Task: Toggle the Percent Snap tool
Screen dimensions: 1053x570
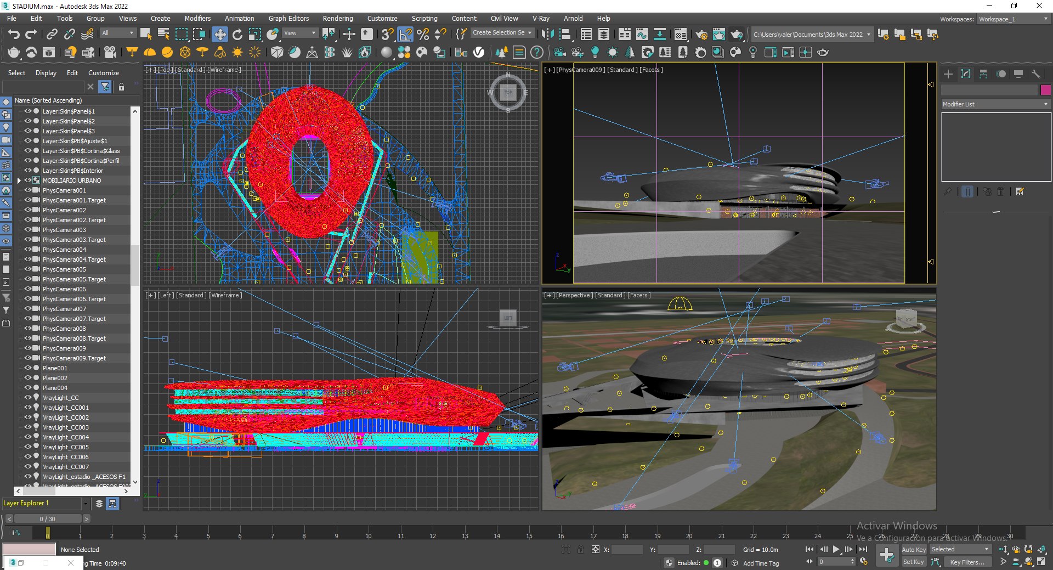Action: 423,35
